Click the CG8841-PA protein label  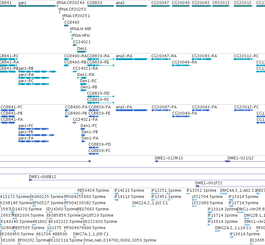click(12, 120)
